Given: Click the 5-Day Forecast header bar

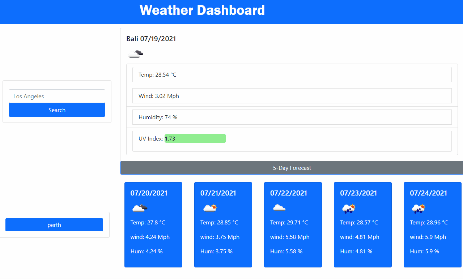Looking at the screenshot, I should (292, 168).
